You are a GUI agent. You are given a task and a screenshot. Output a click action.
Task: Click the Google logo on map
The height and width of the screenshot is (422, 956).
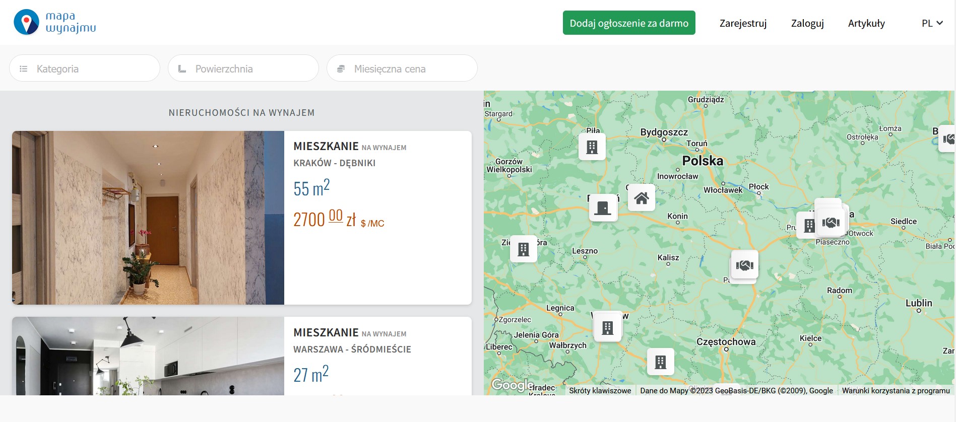click(x=512, y=385)
